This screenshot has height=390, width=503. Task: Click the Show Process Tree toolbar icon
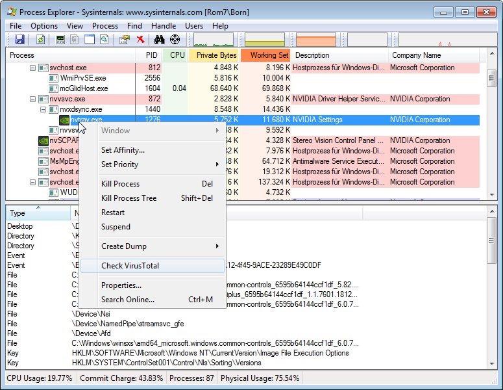point(75,40)
